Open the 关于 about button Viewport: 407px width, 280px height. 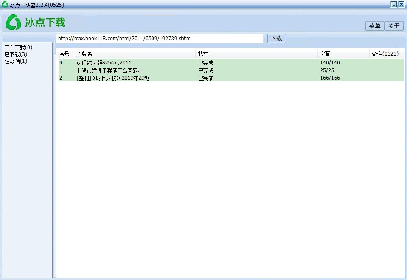393,26
